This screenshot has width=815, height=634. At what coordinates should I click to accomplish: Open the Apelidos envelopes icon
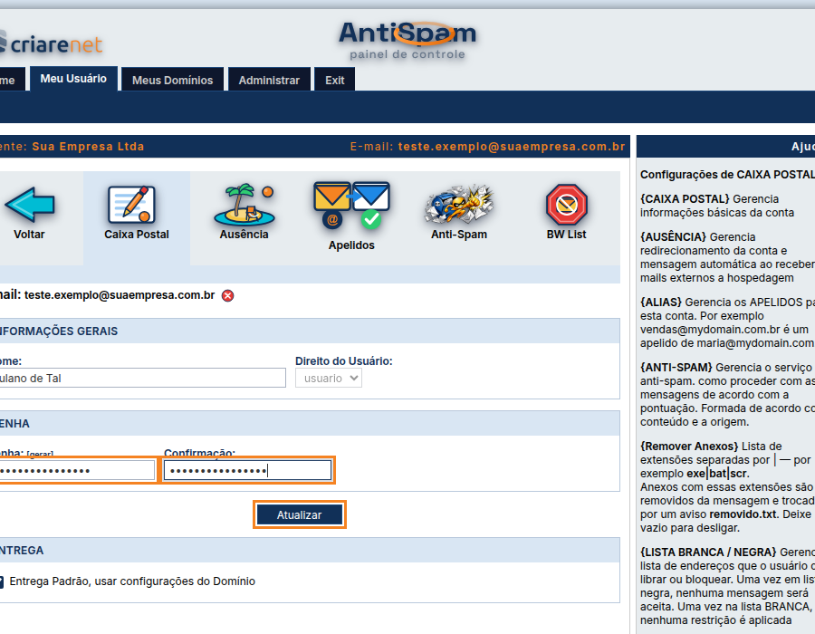pos(351,205)
